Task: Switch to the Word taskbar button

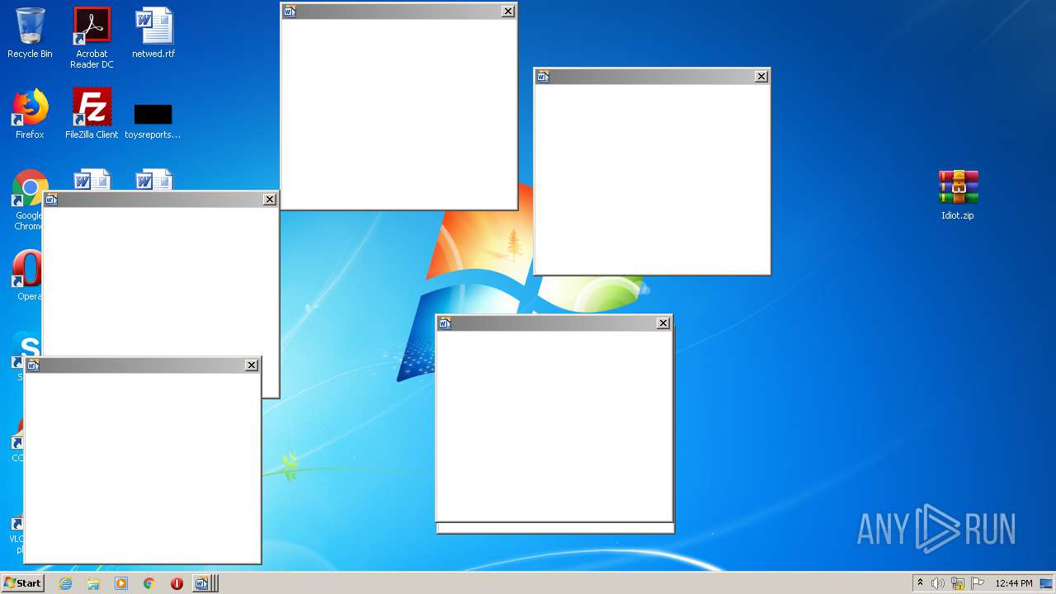Action: (202, 583)
